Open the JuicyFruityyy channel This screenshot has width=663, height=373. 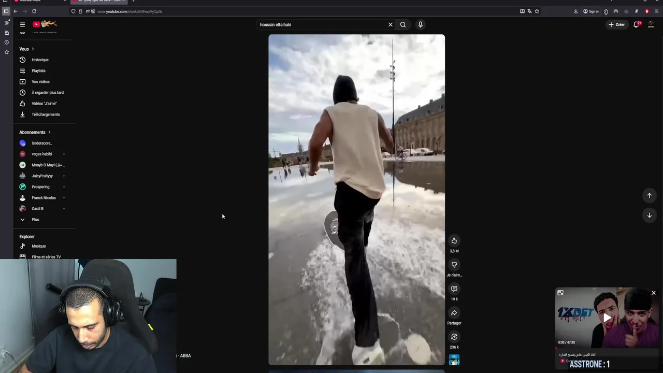pyautogui.click(x=41, y=176)
